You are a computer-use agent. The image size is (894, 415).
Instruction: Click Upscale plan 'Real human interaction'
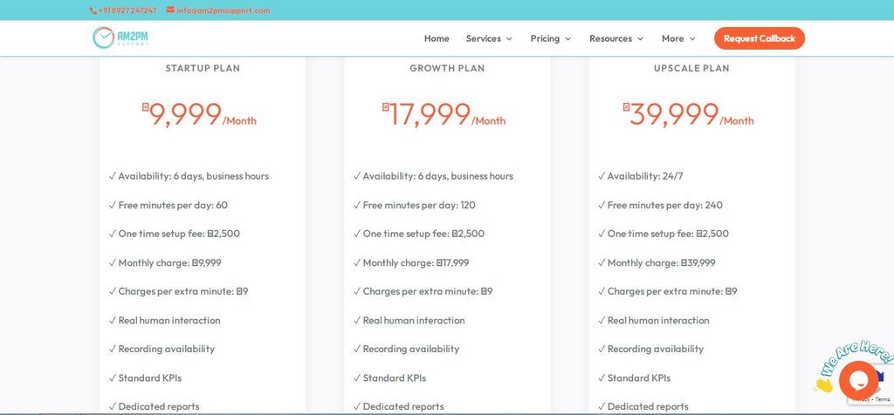click(x=653, y=320)
